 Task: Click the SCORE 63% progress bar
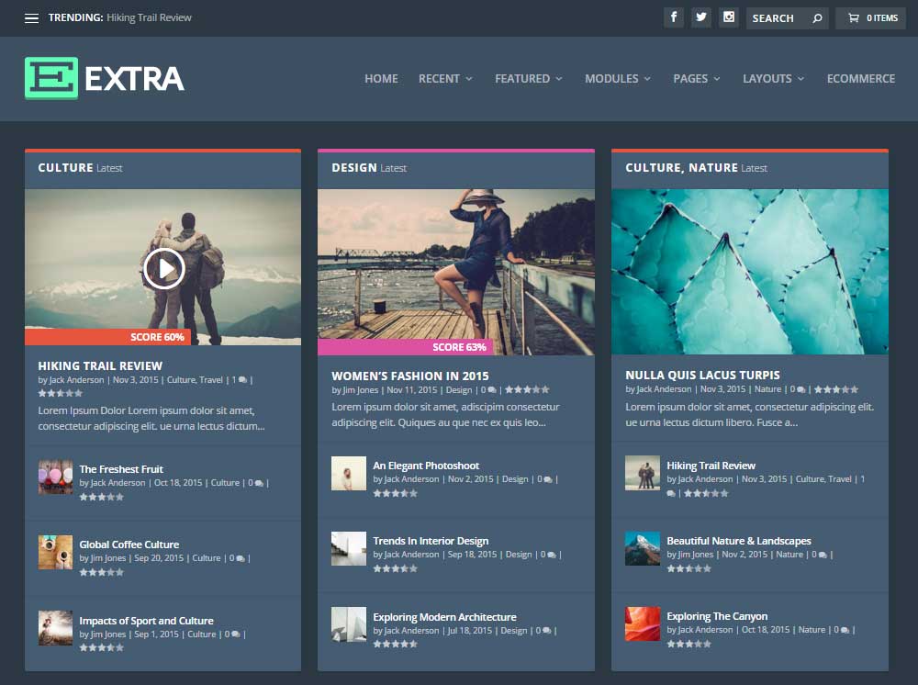click(458, 347)
